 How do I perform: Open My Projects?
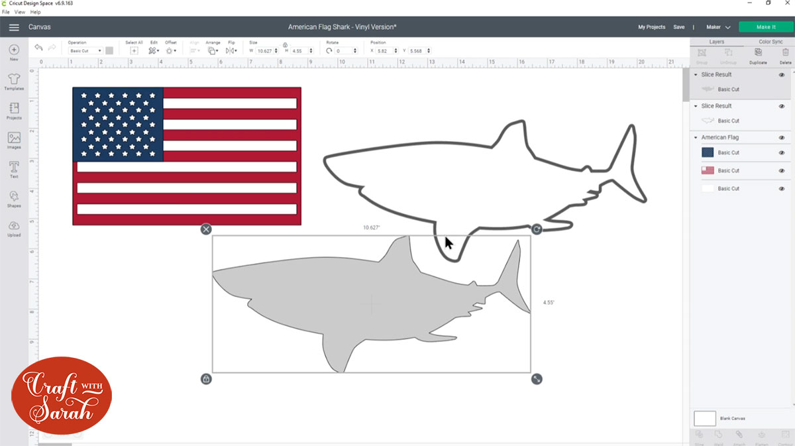pos(651,27)
